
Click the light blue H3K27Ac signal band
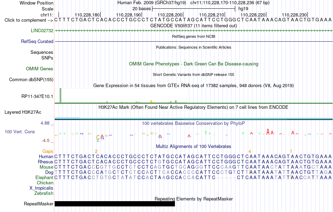[193, 118]
